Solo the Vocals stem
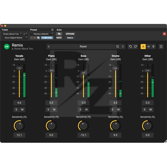The width and height of the screenshot is (167, 167). coord(16,109)
